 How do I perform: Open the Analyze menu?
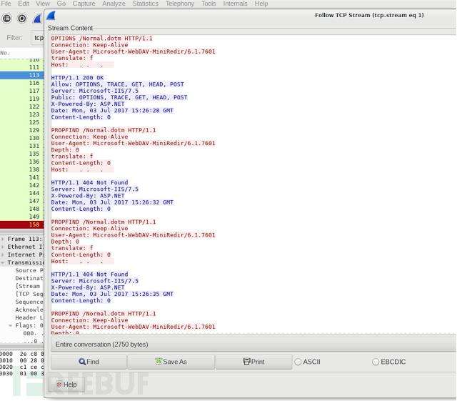pos(114,4)
